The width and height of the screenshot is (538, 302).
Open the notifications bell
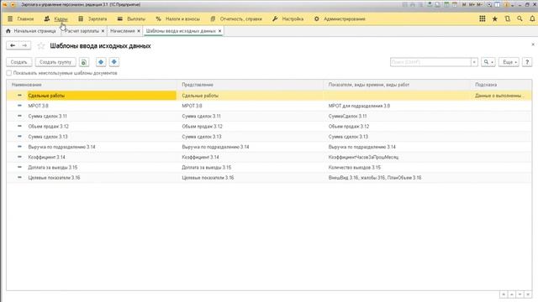(532, 18)
